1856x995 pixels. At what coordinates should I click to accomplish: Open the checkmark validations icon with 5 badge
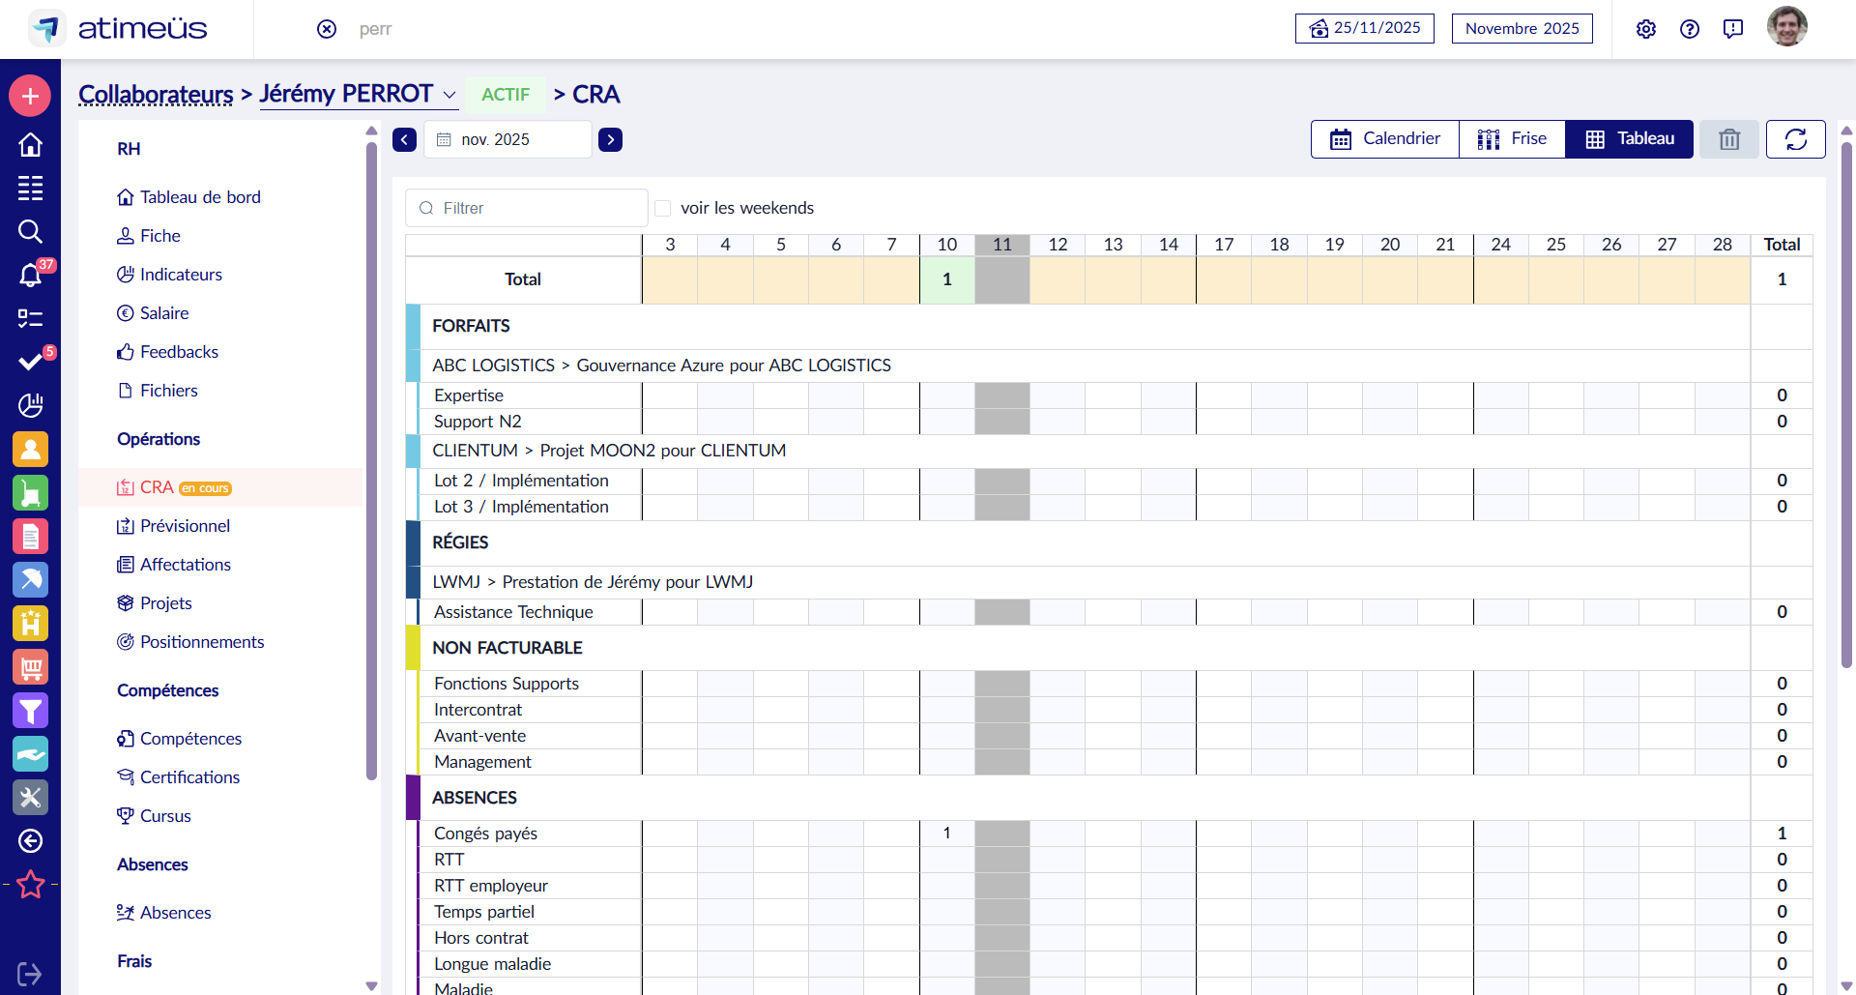click(30, 362)
